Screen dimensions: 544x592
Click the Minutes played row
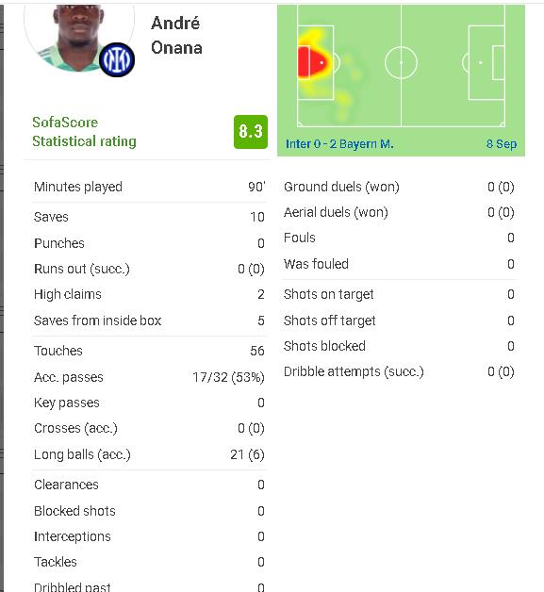point(149,187)
